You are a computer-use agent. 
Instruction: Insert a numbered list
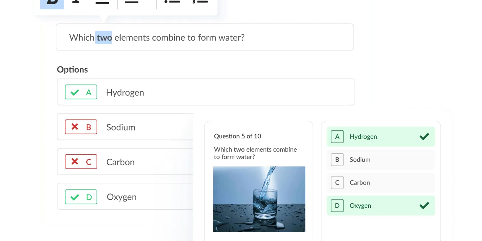(200, 2)
